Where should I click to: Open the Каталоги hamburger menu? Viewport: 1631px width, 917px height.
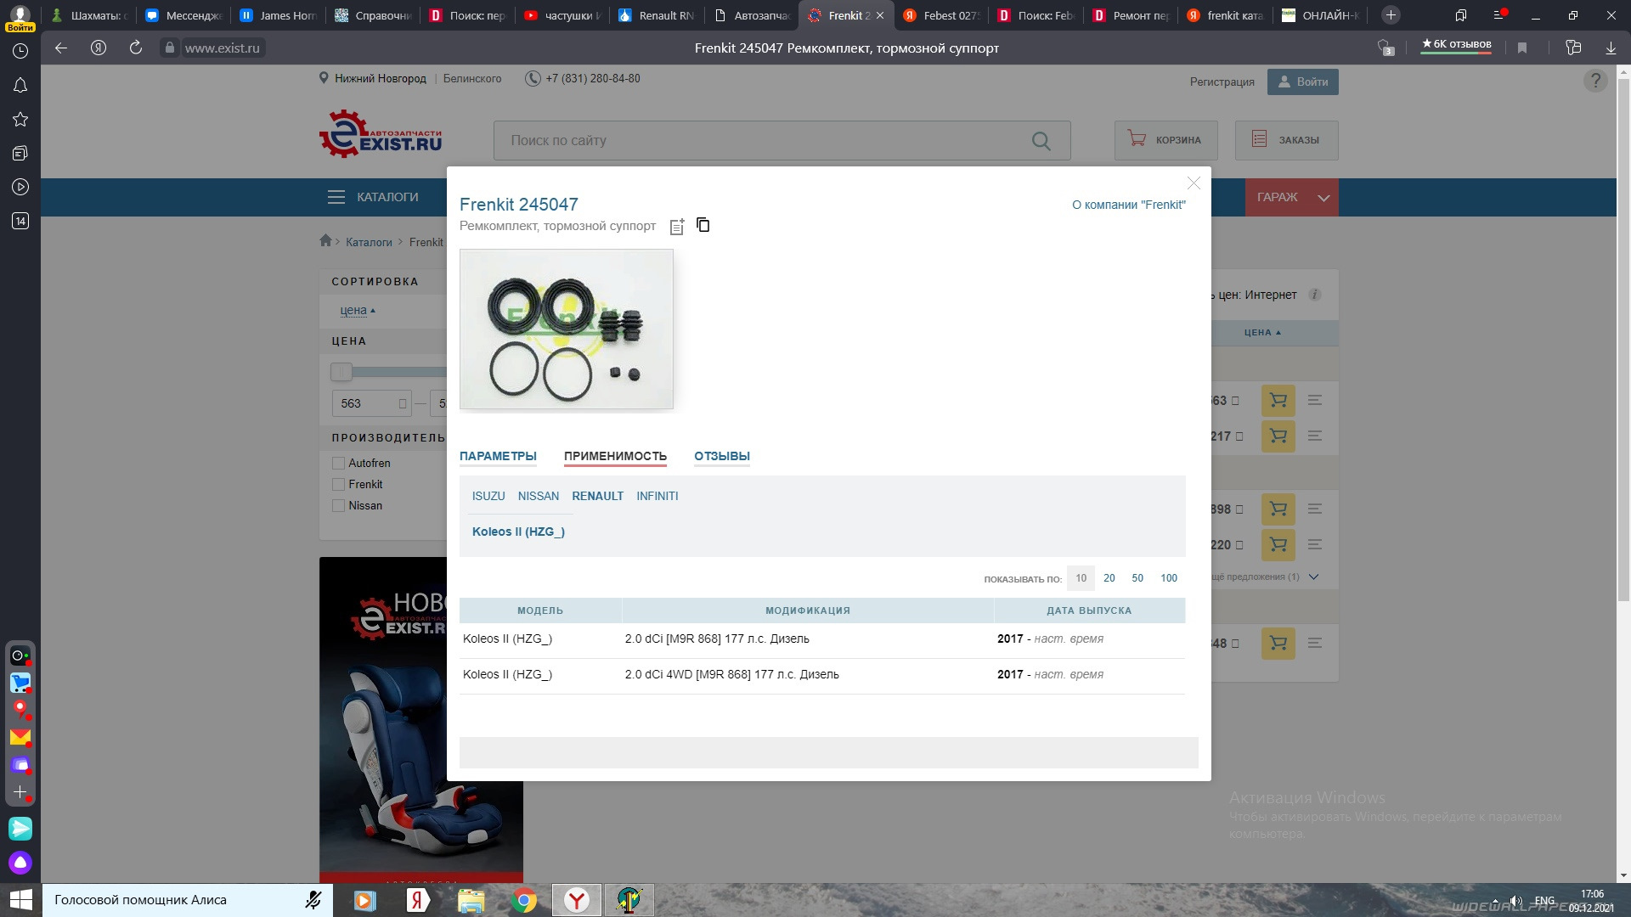click(x=336, y=197)
